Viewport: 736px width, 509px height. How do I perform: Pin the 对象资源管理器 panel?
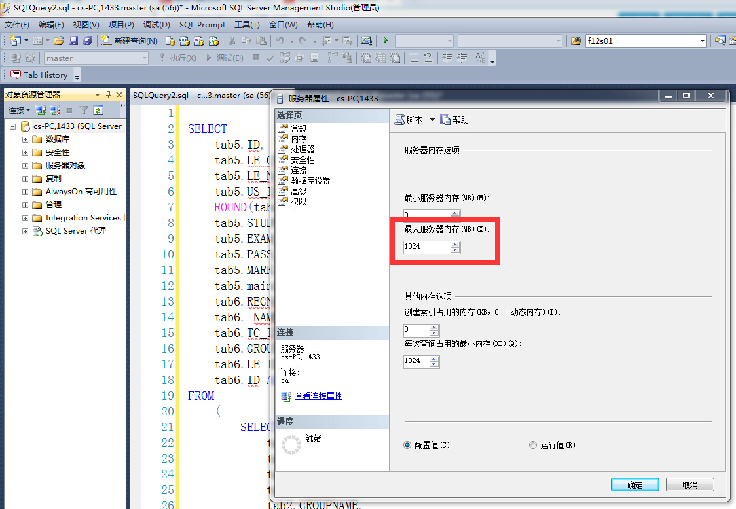click(109, 94)
